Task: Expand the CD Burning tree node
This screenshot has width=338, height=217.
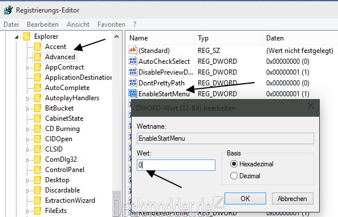Action: click(x=27, y=129)
